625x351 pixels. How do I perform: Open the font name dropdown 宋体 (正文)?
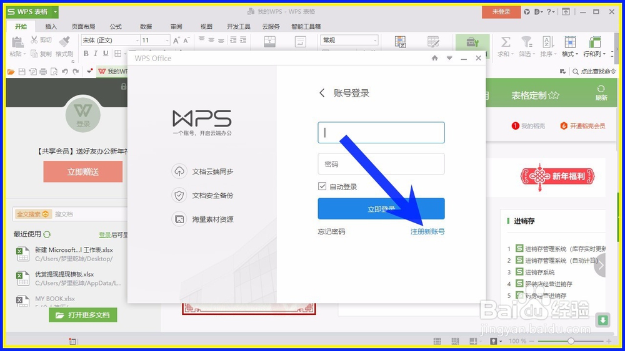137,40
